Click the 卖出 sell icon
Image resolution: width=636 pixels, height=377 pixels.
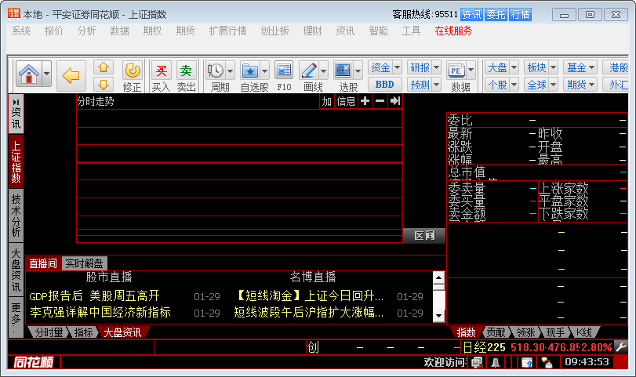tap(186, 71)
